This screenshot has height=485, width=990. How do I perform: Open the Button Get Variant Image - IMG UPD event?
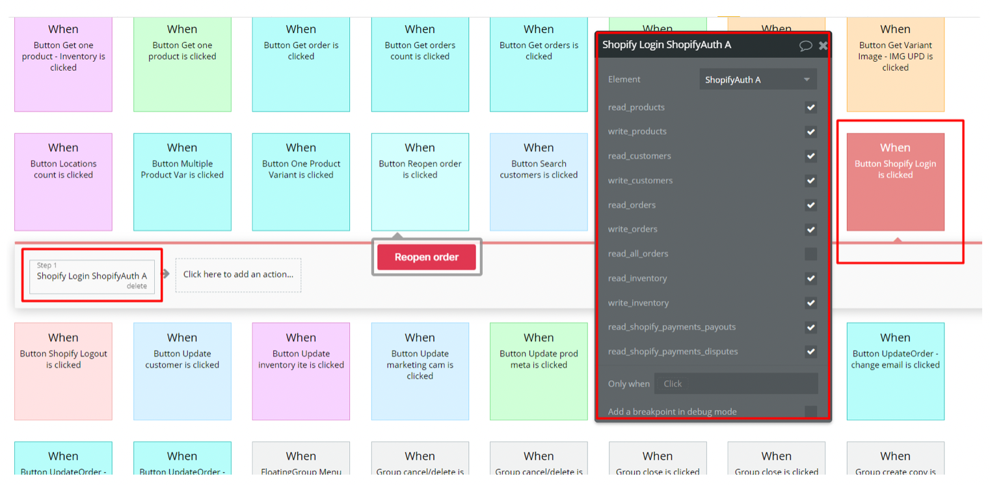tap(895, 64)
